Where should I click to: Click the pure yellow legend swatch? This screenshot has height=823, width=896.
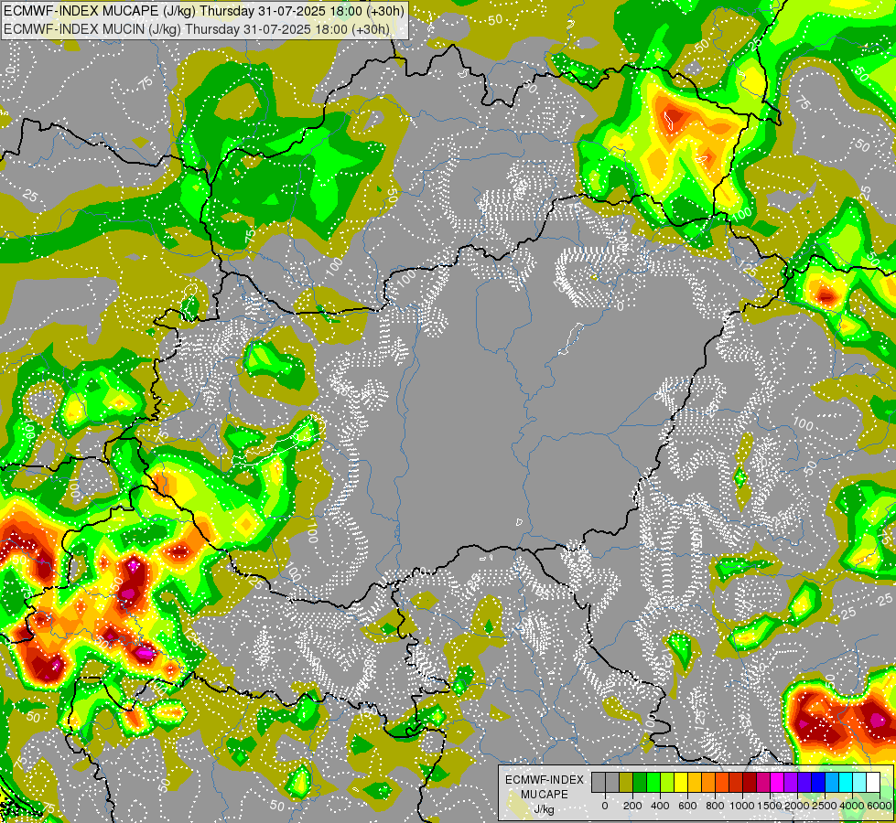tap(681, 783)
